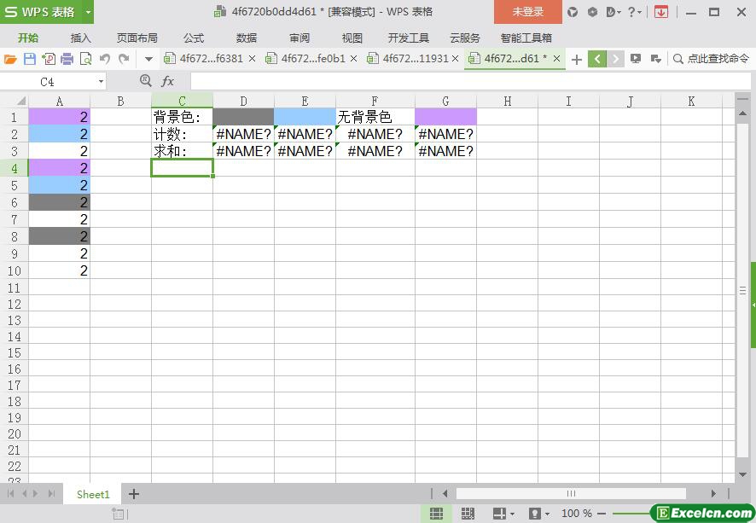Viewport: 756px width, 523px height.
Task: Click the fx insert function icon
Action: click(168, 81)
